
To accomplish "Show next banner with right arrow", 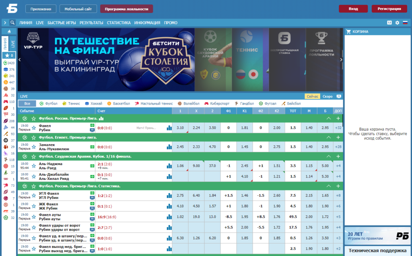I will (341, 60).
